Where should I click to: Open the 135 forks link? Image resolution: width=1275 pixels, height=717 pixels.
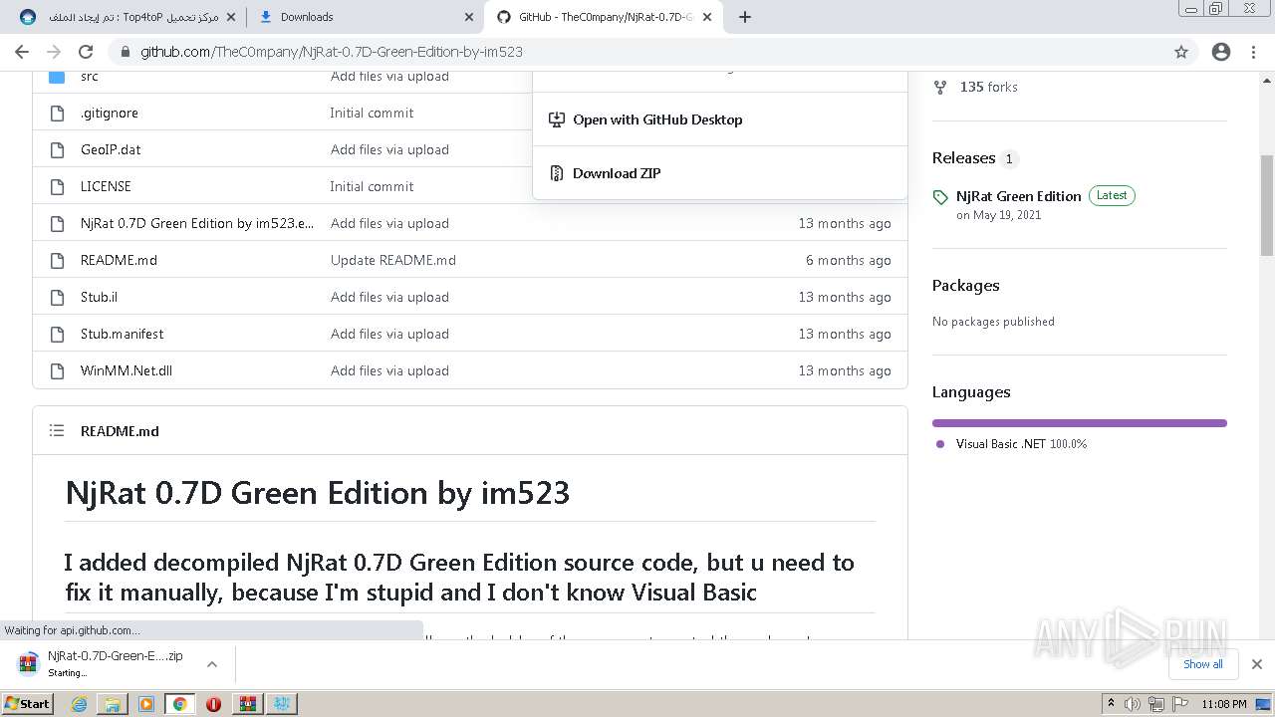coord(989,88)
